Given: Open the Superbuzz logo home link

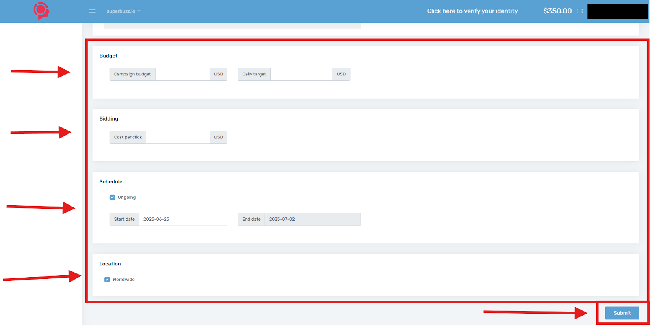Looking at the screenshot, I should pyautogui.click(x=41, y=11).
